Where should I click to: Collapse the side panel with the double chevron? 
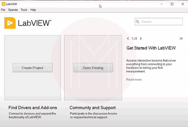[181, 38]
